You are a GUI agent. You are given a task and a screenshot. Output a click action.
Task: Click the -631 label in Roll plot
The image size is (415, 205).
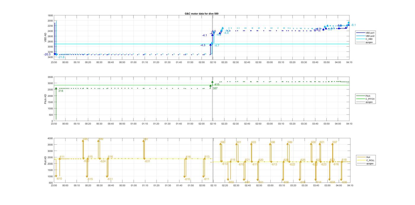147,162
